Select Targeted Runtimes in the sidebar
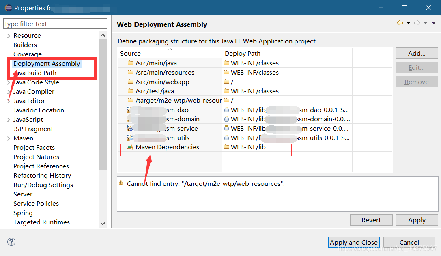Viewport: 441px width, 256px height. point(42,222)
